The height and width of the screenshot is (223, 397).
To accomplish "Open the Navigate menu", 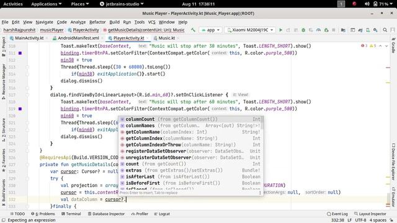I will (44, 22).
